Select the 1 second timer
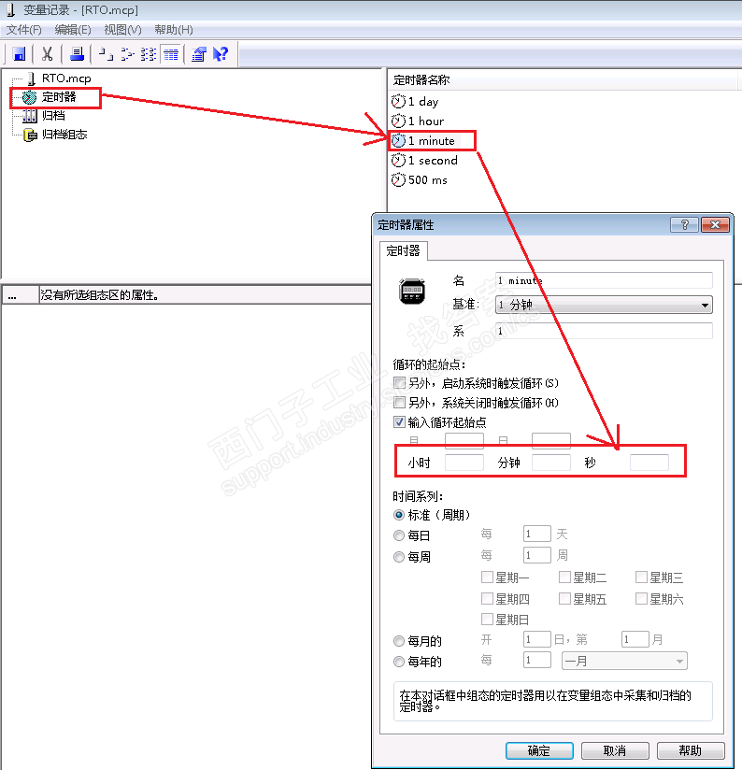Screen dimensions: 742x770 (x=433, y=161)
